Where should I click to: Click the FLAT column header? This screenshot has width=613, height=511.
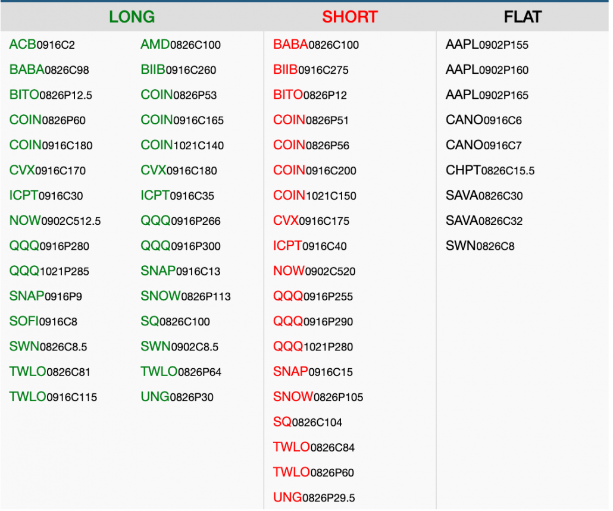523,17
